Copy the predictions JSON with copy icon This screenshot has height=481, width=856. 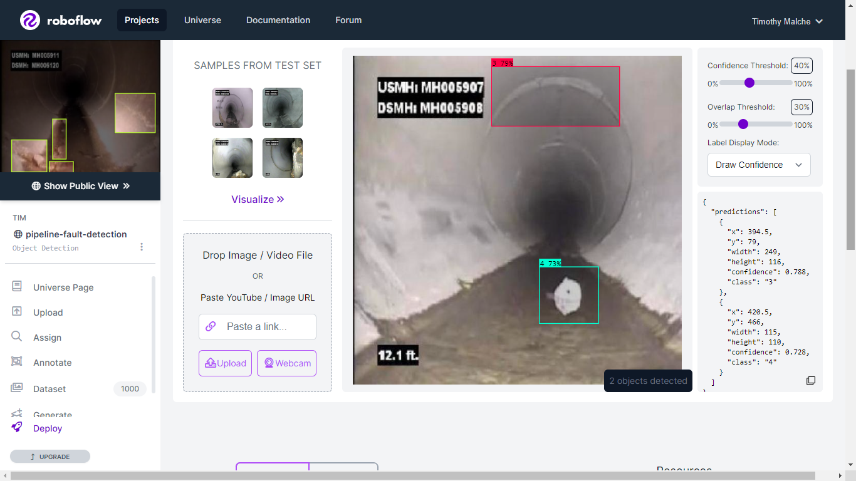tap(810, 381)
